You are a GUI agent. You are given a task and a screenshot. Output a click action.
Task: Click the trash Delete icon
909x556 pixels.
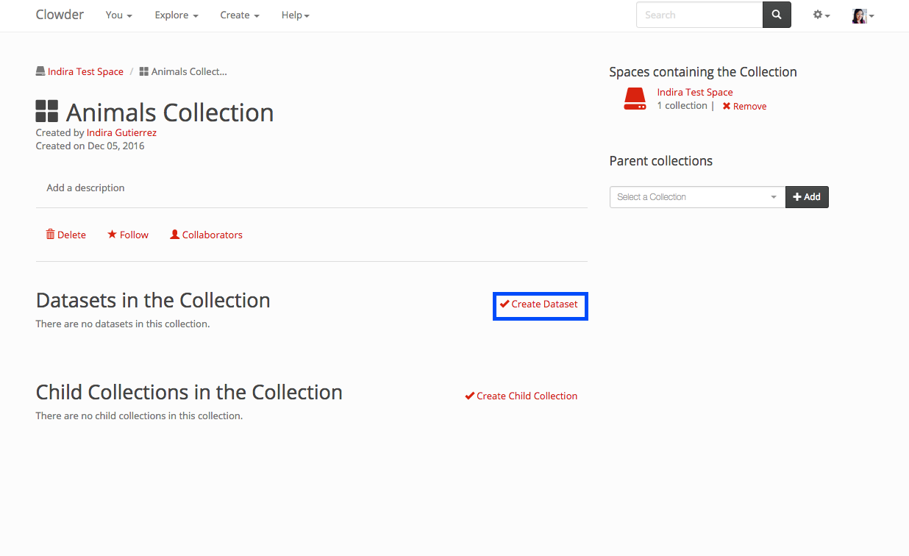pyautogui.click(x=50, y=235)
